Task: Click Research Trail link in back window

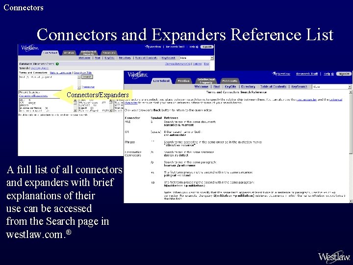Action: [175, 47]
